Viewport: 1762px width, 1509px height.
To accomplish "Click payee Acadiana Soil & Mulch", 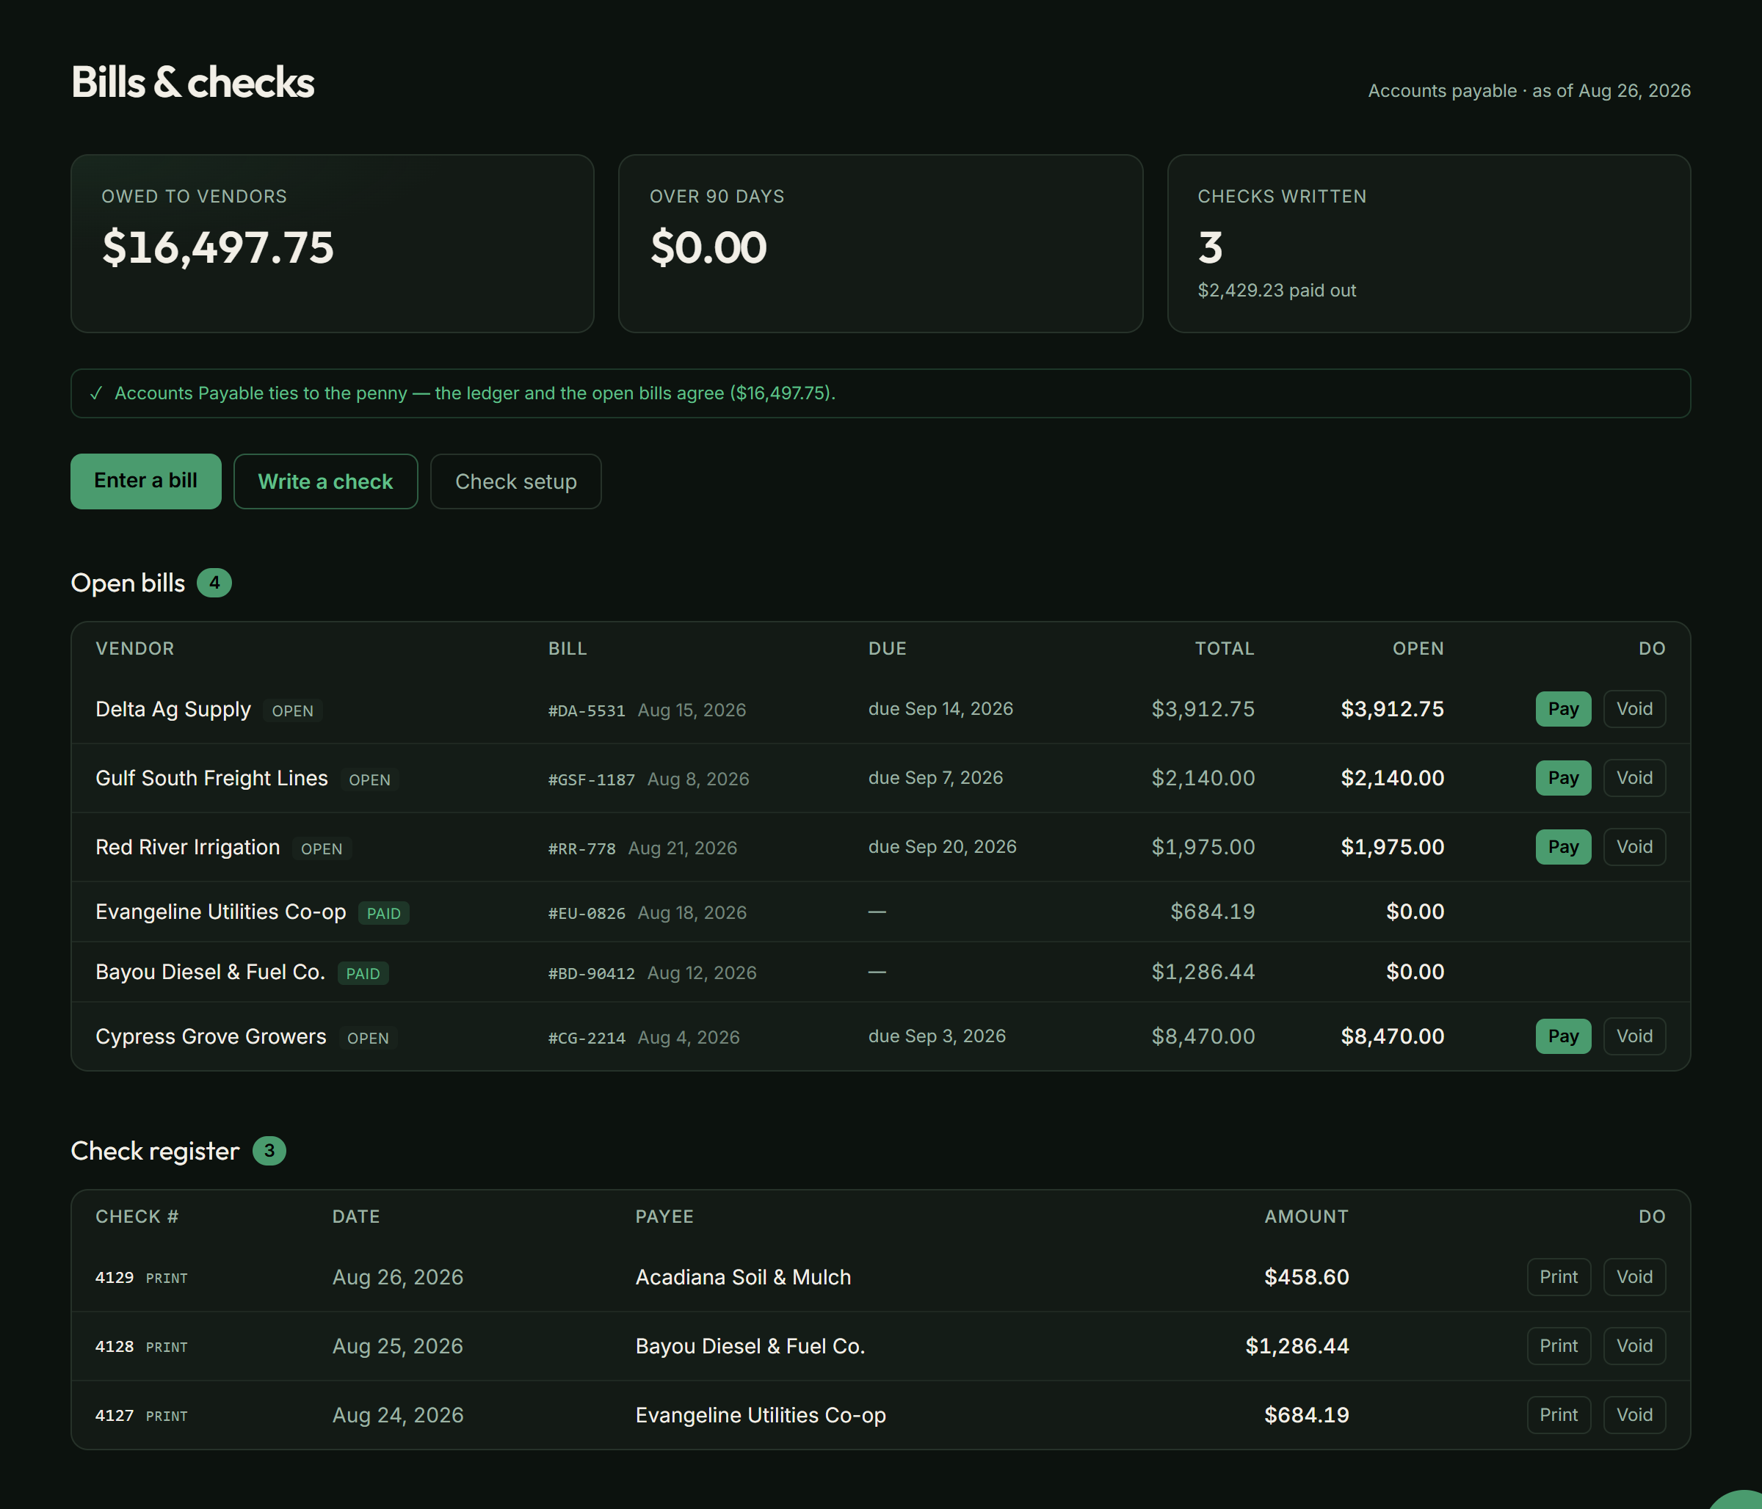I will coord(743,1277).
